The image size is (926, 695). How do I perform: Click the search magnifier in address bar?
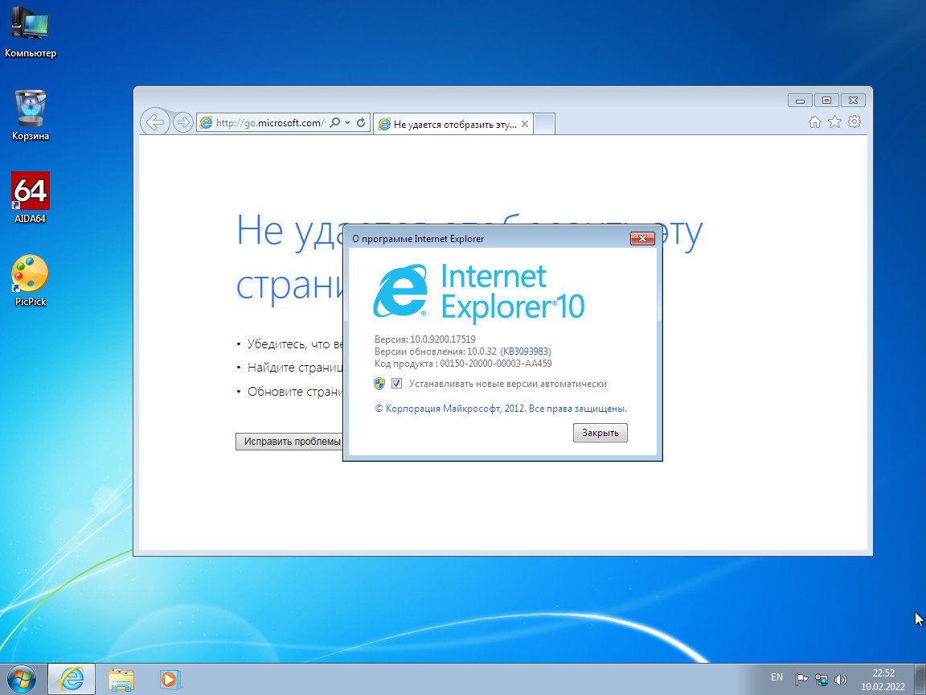[335, 122]
